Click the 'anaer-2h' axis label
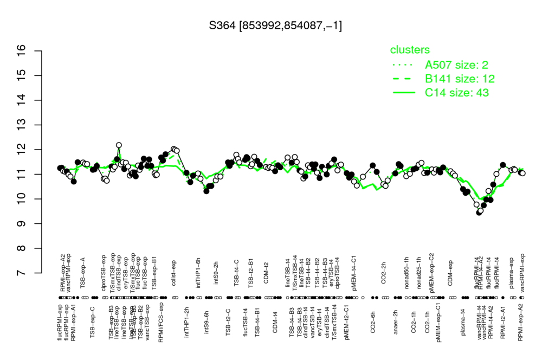555x347 pixels. [x=396, y=322]
